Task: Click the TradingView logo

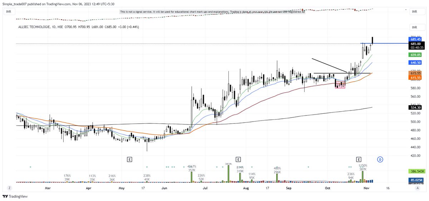Action: 15,196
